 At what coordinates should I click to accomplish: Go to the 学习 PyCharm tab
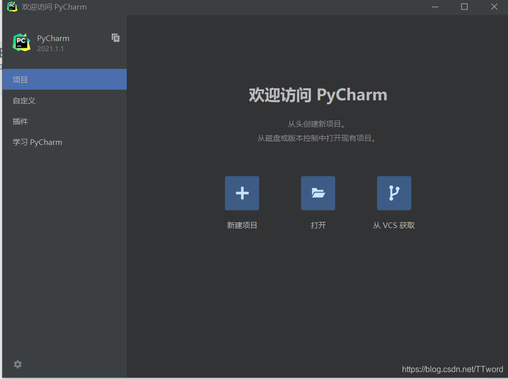coord(64,142)
